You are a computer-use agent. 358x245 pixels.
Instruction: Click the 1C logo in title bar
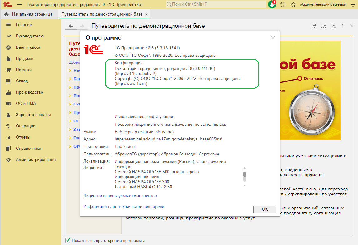[8, 5]
